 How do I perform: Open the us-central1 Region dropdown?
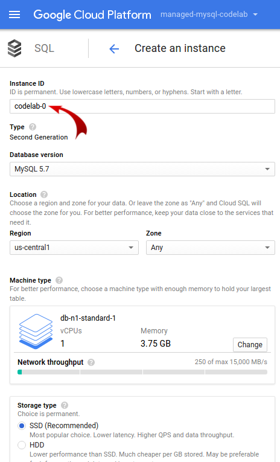point(74,248)
